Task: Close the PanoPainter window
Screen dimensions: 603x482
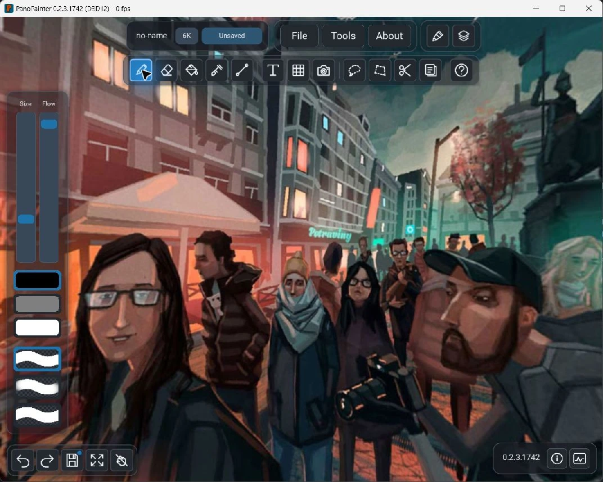Action: pos(589,8)
